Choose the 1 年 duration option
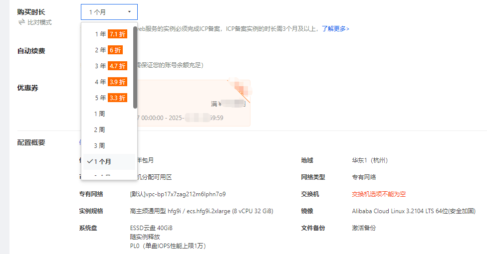487x254 pixels. pos(100,34)
